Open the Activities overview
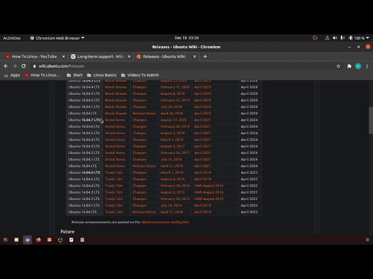This screenshot has height=279, width=373. [12, 38]
